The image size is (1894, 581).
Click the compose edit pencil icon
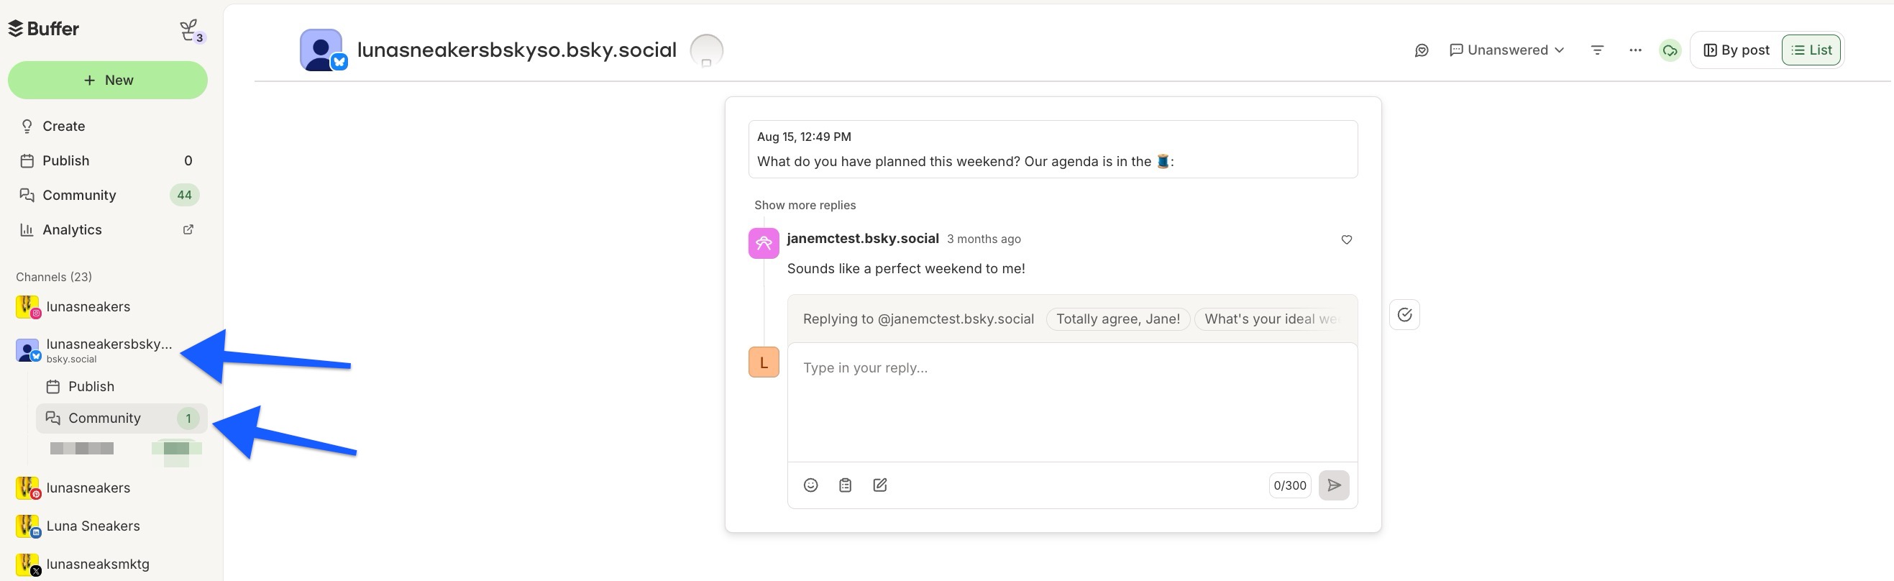pos(879,485)
